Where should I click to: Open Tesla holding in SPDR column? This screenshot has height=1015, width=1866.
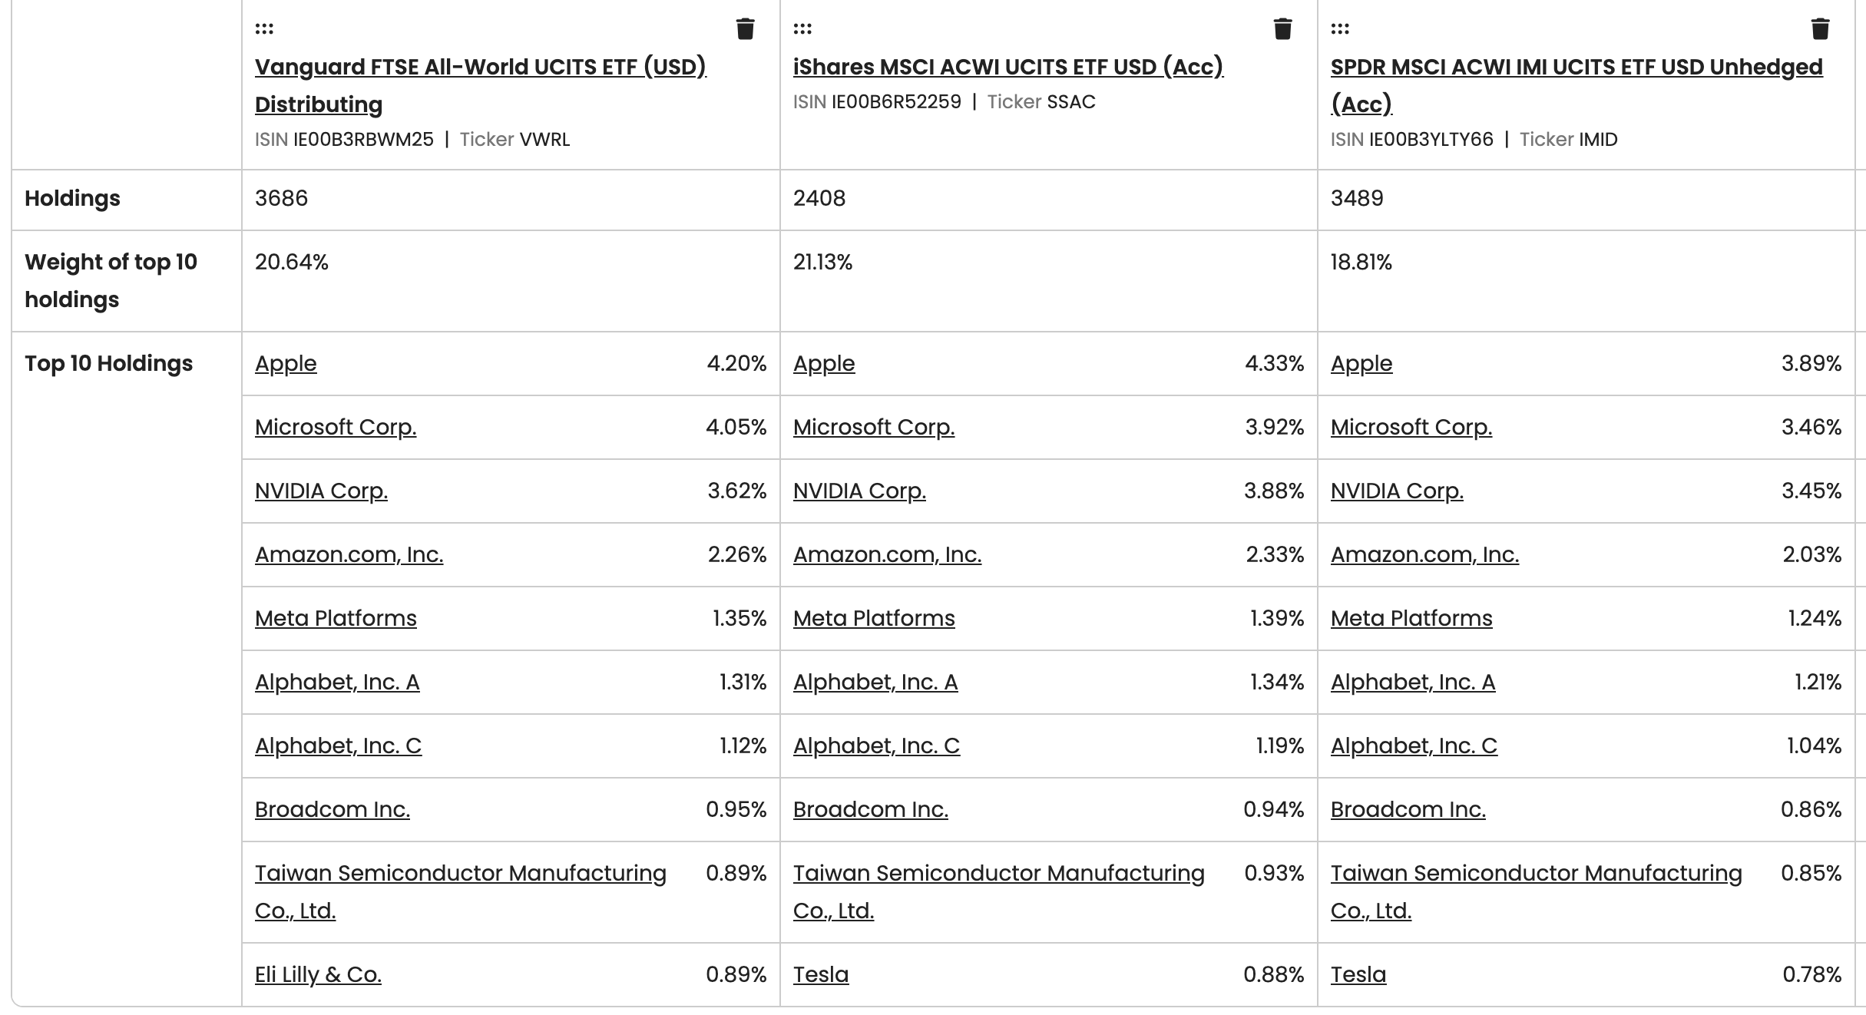[x=1358, y=974]
